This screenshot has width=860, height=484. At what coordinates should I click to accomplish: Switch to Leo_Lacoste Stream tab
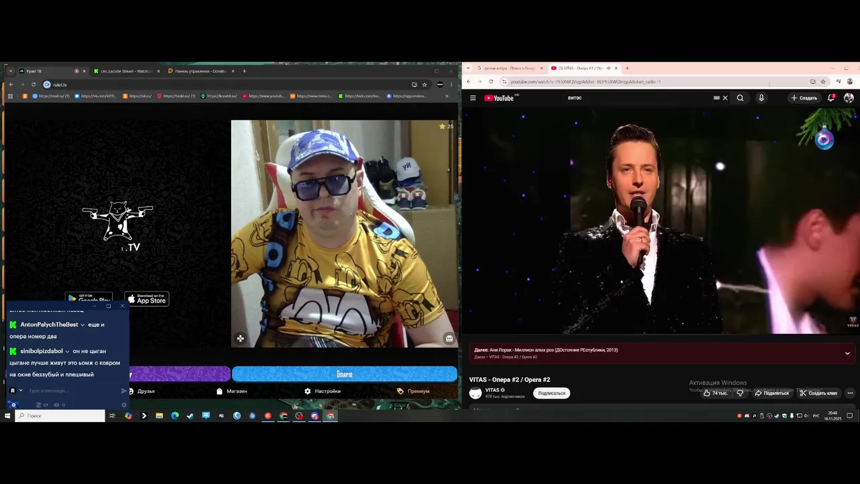click(126, 71)
